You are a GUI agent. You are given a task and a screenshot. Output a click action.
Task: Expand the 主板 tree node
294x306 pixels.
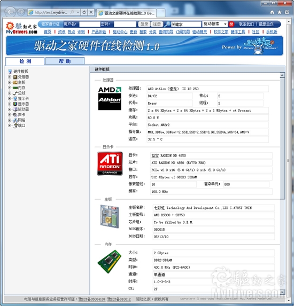tap(10, 82)
